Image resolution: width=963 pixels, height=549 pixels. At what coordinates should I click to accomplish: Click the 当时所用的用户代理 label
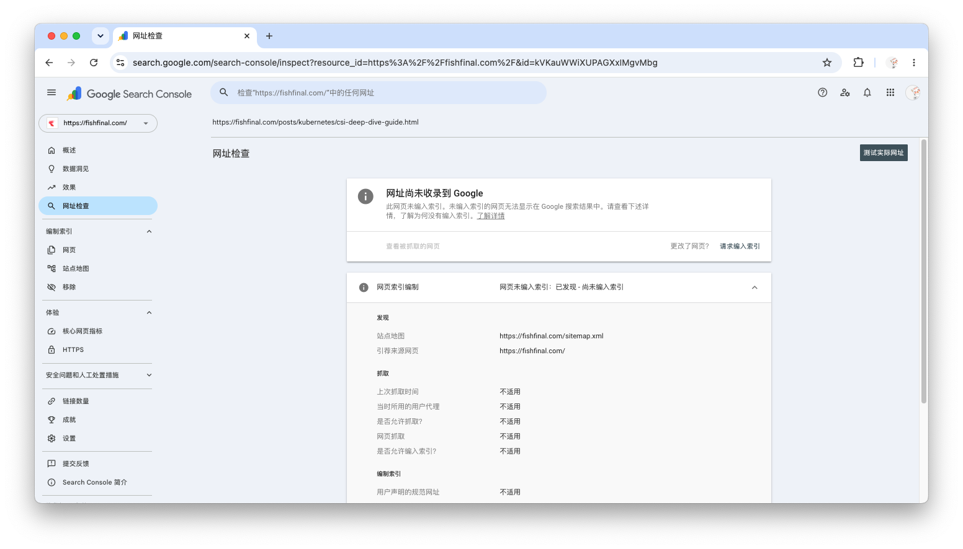pos(408,407)
